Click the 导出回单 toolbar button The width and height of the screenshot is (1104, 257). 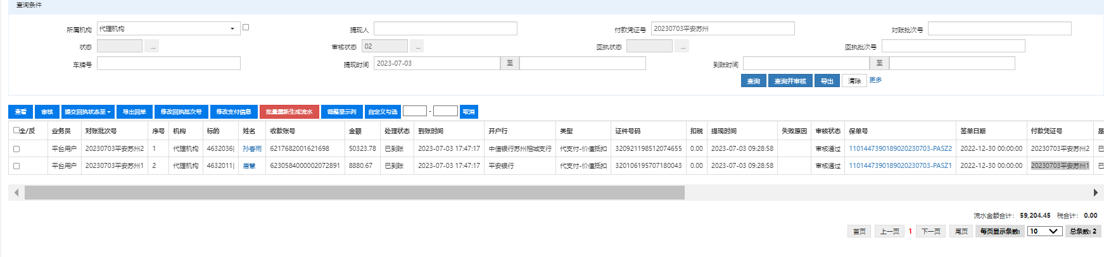pos(134,112)
